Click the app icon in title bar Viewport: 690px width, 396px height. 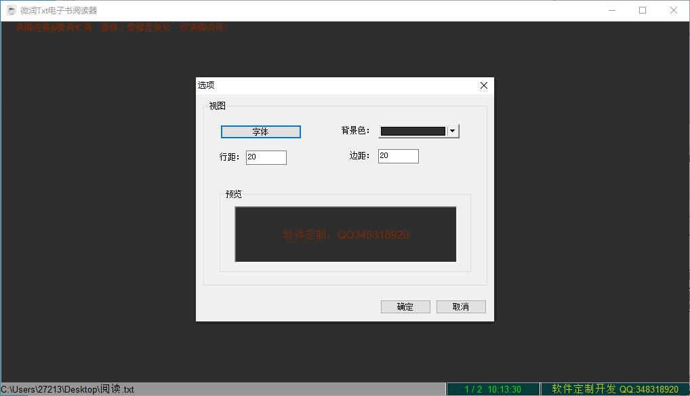pyautogui.click(x=11, y=10)
